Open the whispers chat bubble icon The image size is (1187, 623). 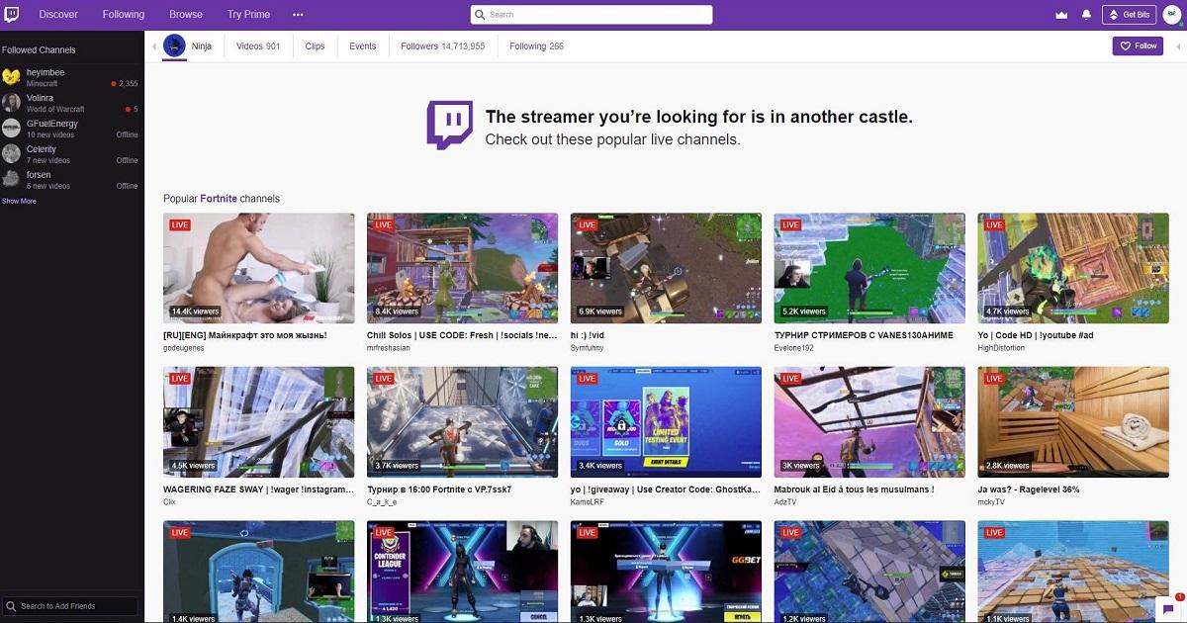point(1168,608)
